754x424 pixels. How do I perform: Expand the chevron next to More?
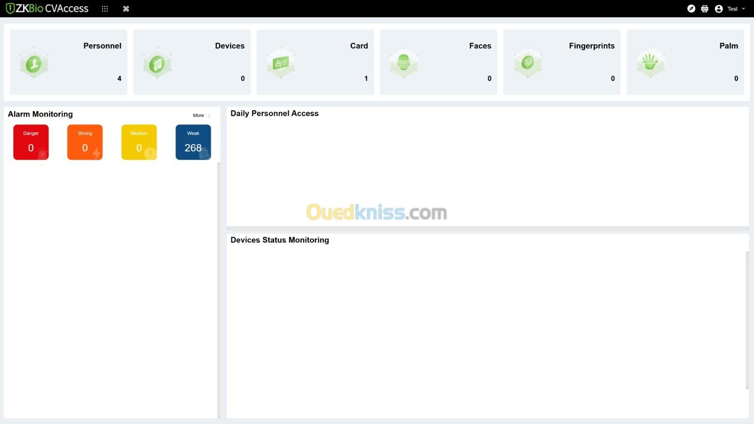209,115
